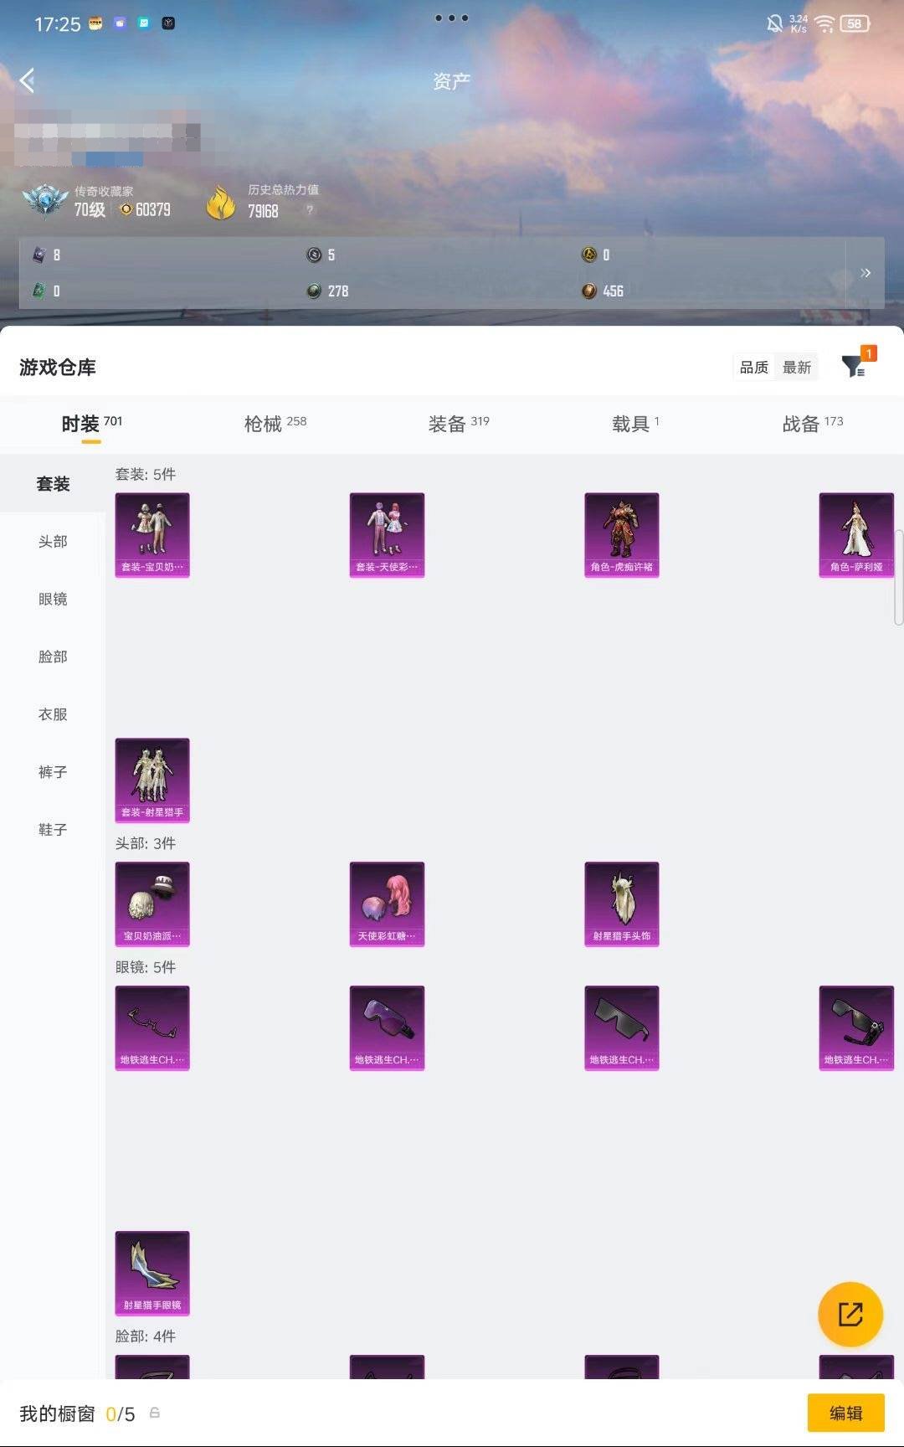Open the 宝贝奶油派 headwear item
Viewport: 904px width, 1447px height.
(152, 904)
